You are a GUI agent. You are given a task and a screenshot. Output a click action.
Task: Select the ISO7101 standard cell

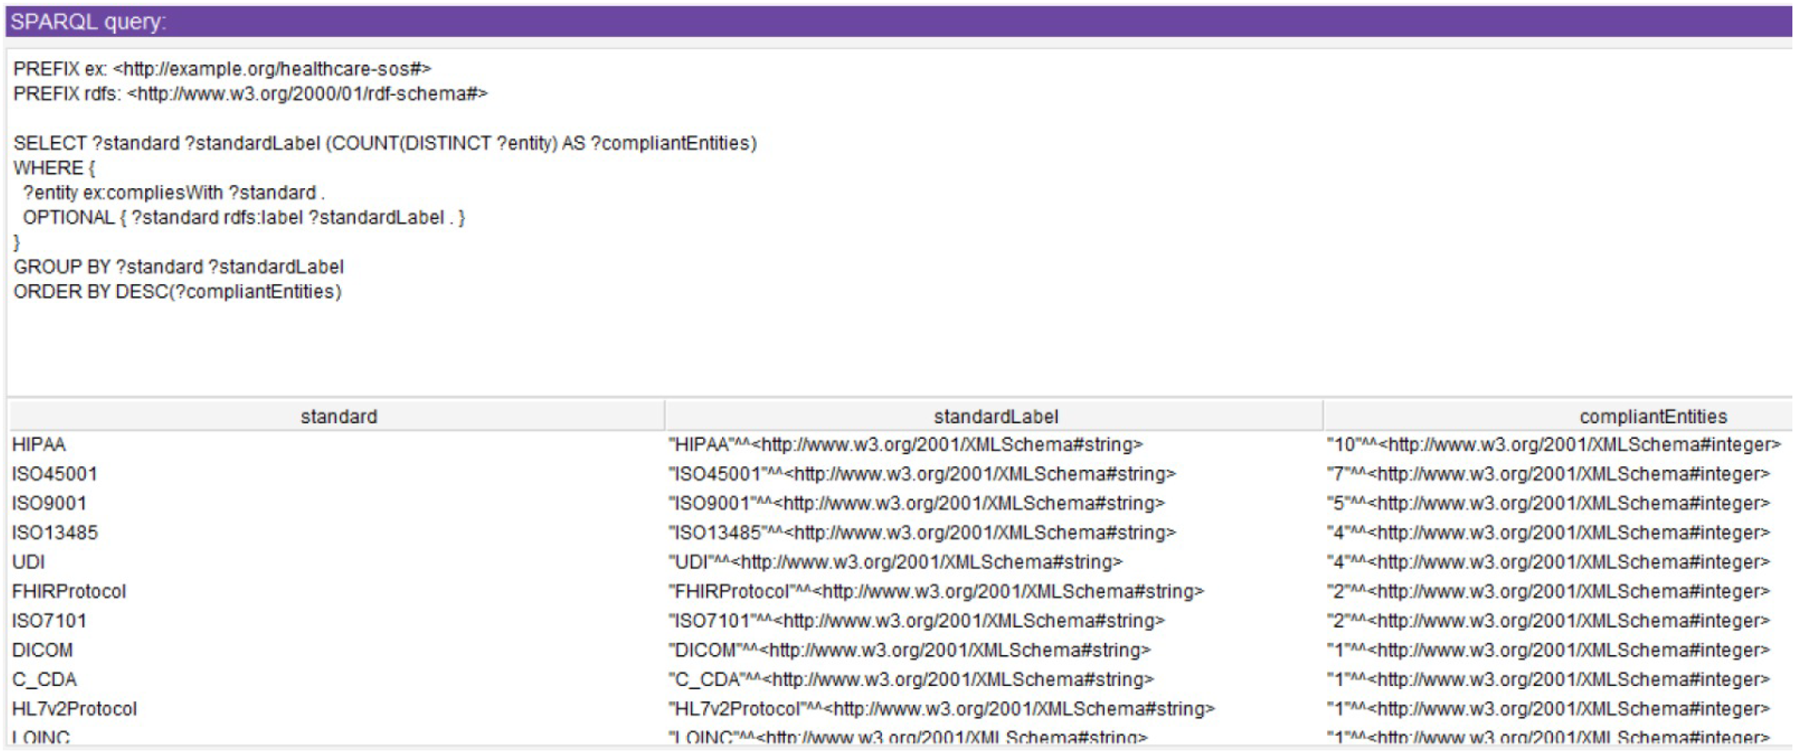[x=49, y=621]
